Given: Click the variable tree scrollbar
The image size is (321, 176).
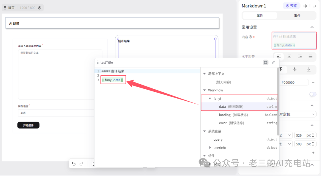Looking at the screenshot, I should [x=278, y=102].
